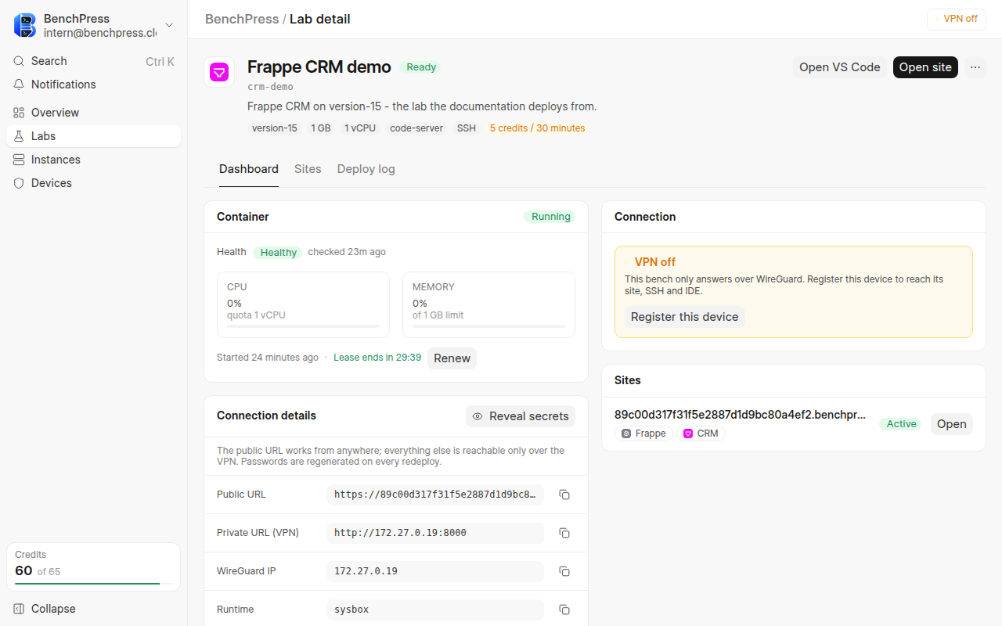Click the sysbox runtime value
The image size is (1002, 626).
pos(435,610)
